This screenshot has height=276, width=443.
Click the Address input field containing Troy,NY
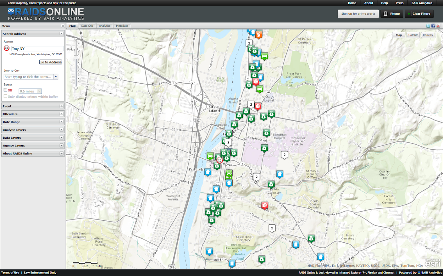pyautogui.click(x=37, y=49)
